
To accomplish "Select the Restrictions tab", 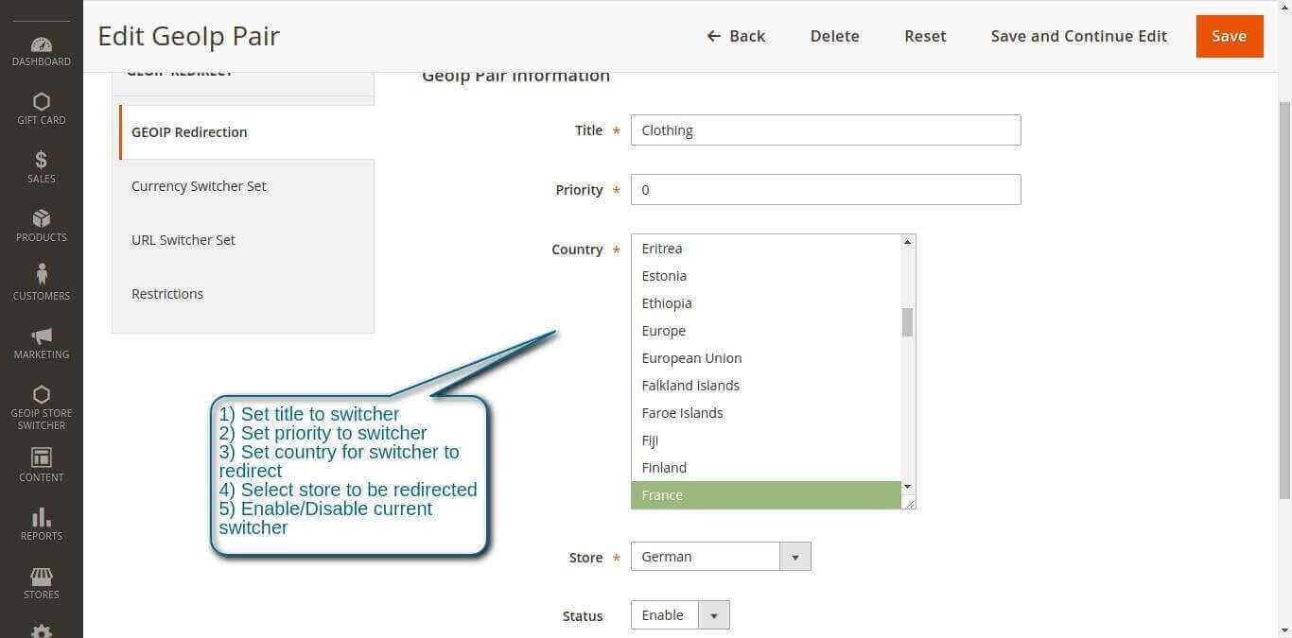I will (167, 294).
